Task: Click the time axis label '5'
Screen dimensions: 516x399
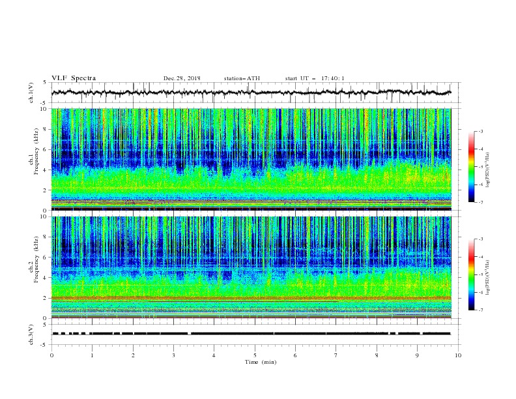Action: 255,355
